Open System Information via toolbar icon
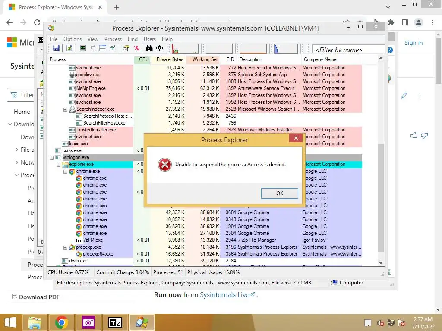This screenshot has width=442, height=331. (82, 48)
